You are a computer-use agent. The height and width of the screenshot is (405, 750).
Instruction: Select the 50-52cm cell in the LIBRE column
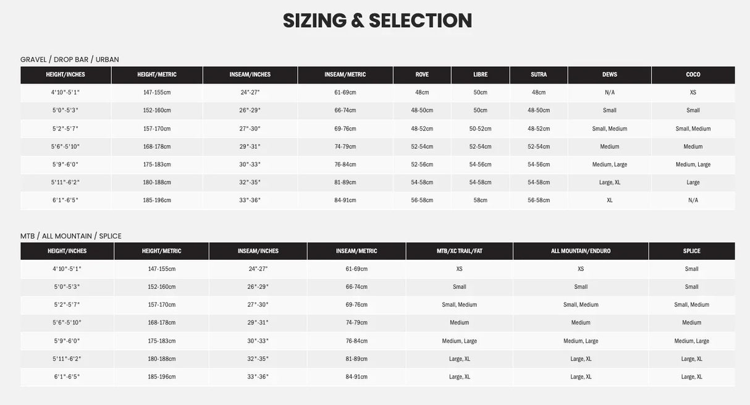click(x=480, y=129)
